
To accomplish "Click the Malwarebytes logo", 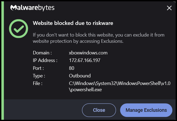I will 32,8.
